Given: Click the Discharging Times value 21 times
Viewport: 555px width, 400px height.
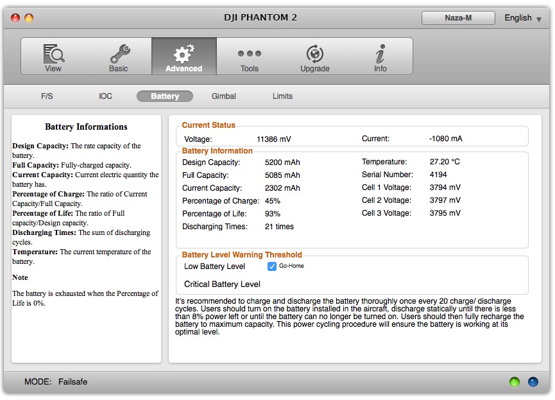Looking at the screenshot, I should click(x=279, y=227).
